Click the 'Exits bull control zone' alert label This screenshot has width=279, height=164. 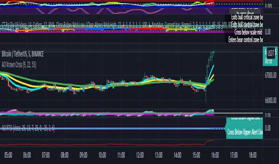coord(247,24)
